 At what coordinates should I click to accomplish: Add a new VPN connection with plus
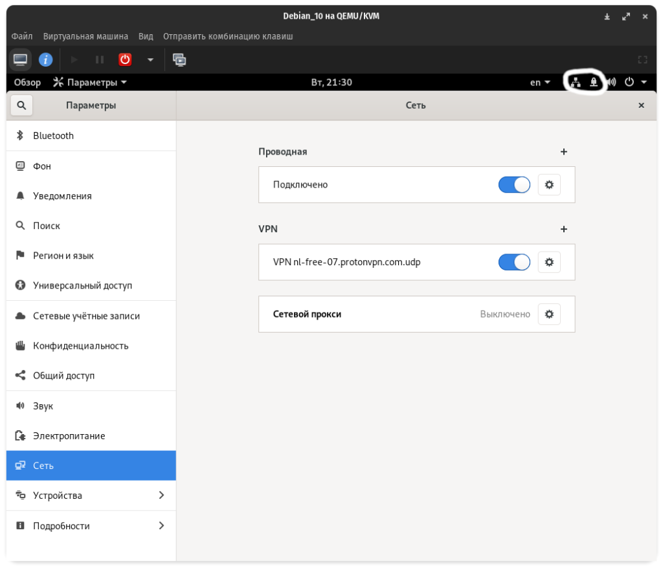[563, 229]
